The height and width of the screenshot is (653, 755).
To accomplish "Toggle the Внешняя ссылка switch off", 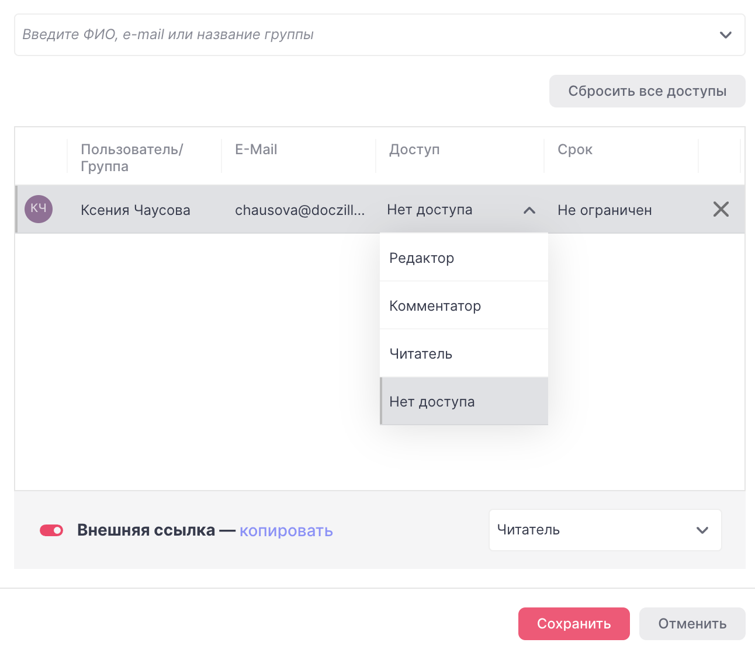I will click(51, 530).
